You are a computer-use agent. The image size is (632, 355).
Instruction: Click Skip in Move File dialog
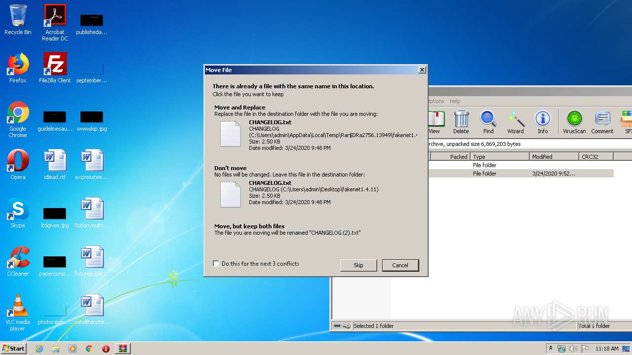coord(358,265)
